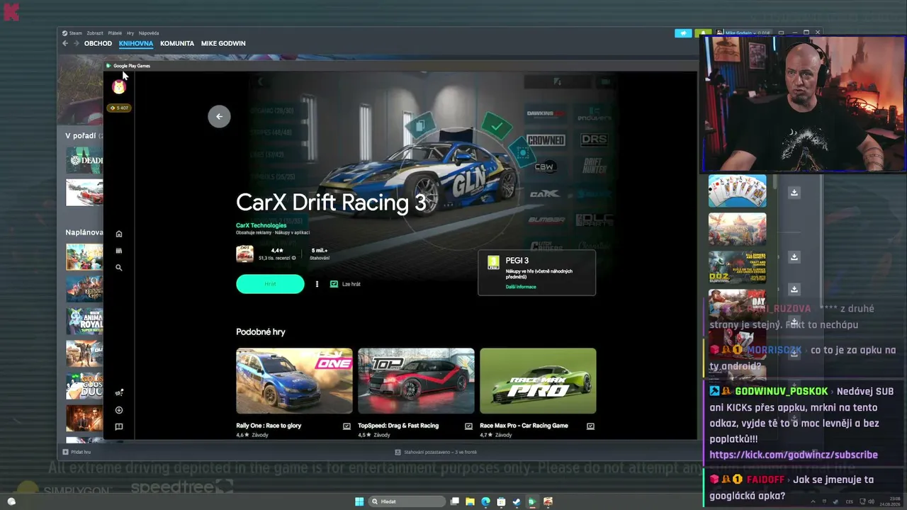Open the Nápověda menu in Steam
This screenshot has width=907, height=510.
(149, 33)
